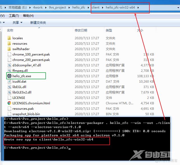Open the 工具(T) menu

[x=14, y=16]
